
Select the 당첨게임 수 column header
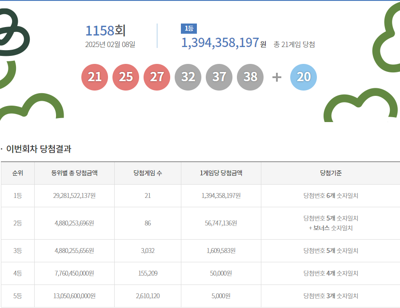148,173
